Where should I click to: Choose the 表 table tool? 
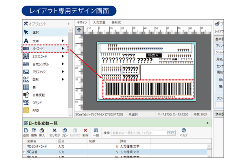click(35, 87)
